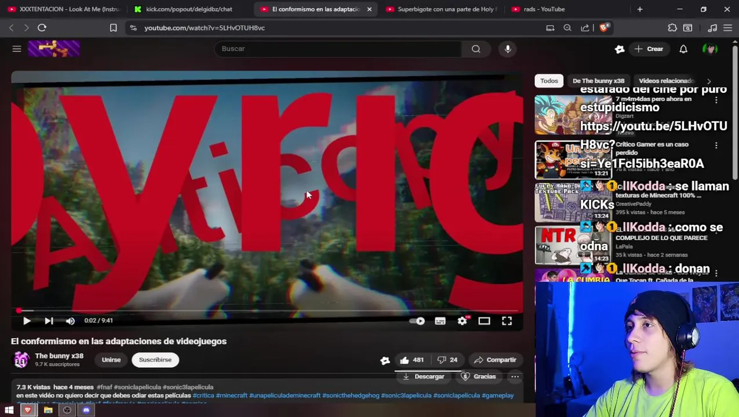
Task: Open the notifications bell
Action: 683,49
